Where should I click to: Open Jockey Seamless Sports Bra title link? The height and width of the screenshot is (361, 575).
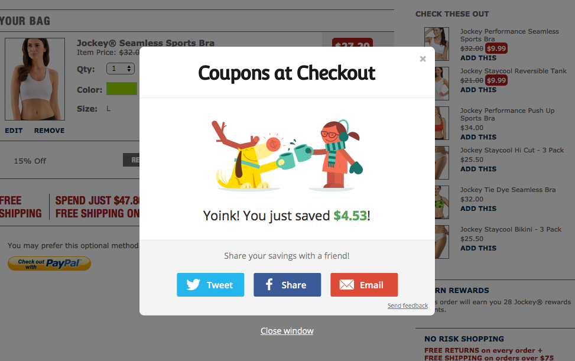145,43
